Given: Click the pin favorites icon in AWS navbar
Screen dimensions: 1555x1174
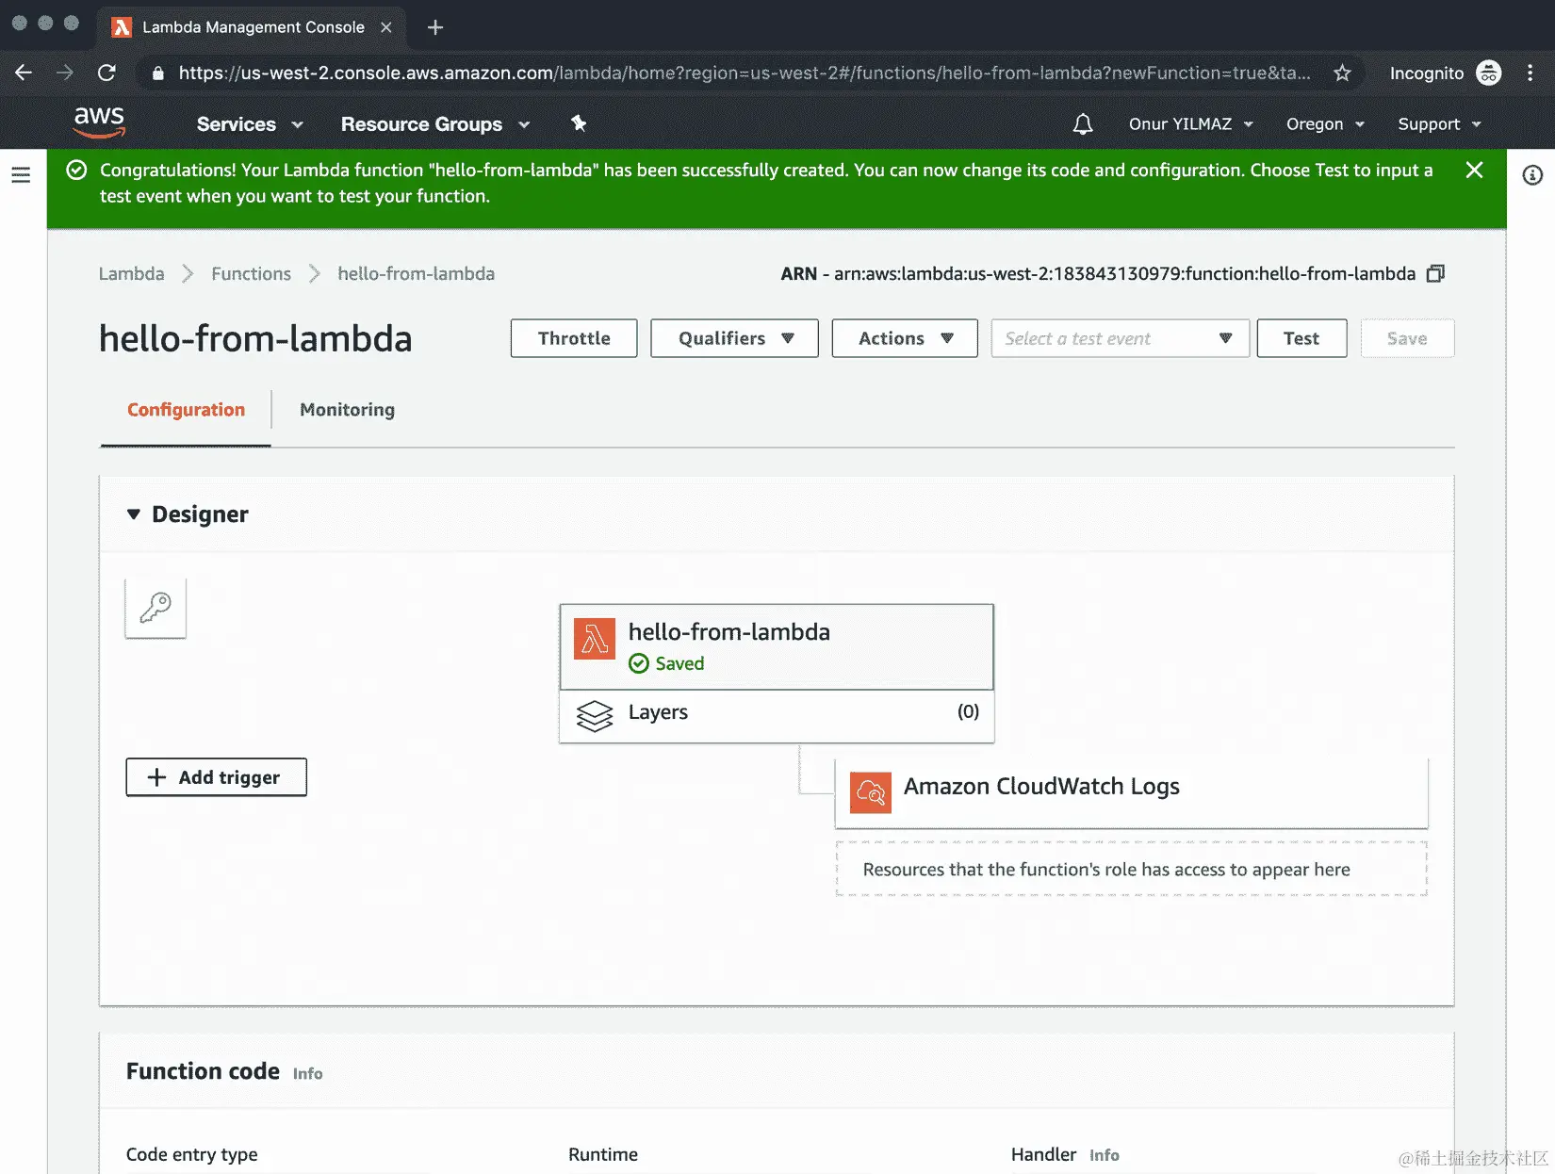Looking at the screenshot, I should tap(578, 123).
